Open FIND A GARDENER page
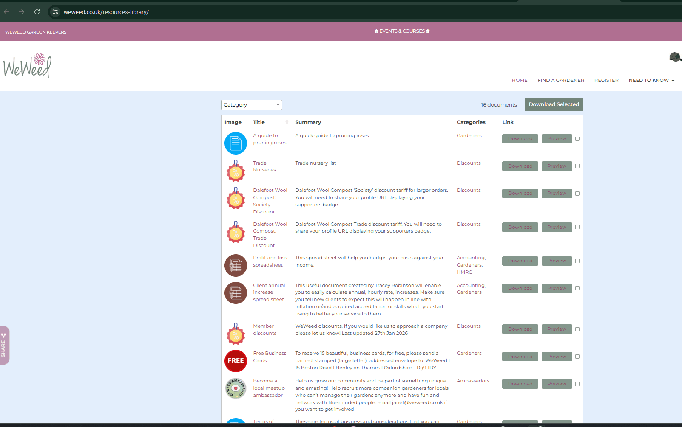Viewport: 682px width, 427px height. pos(561,80)
